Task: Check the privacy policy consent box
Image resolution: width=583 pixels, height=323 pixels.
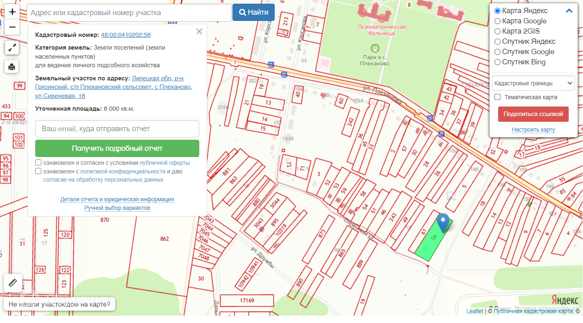Action: pyautogui.click(x=39, y=171)
